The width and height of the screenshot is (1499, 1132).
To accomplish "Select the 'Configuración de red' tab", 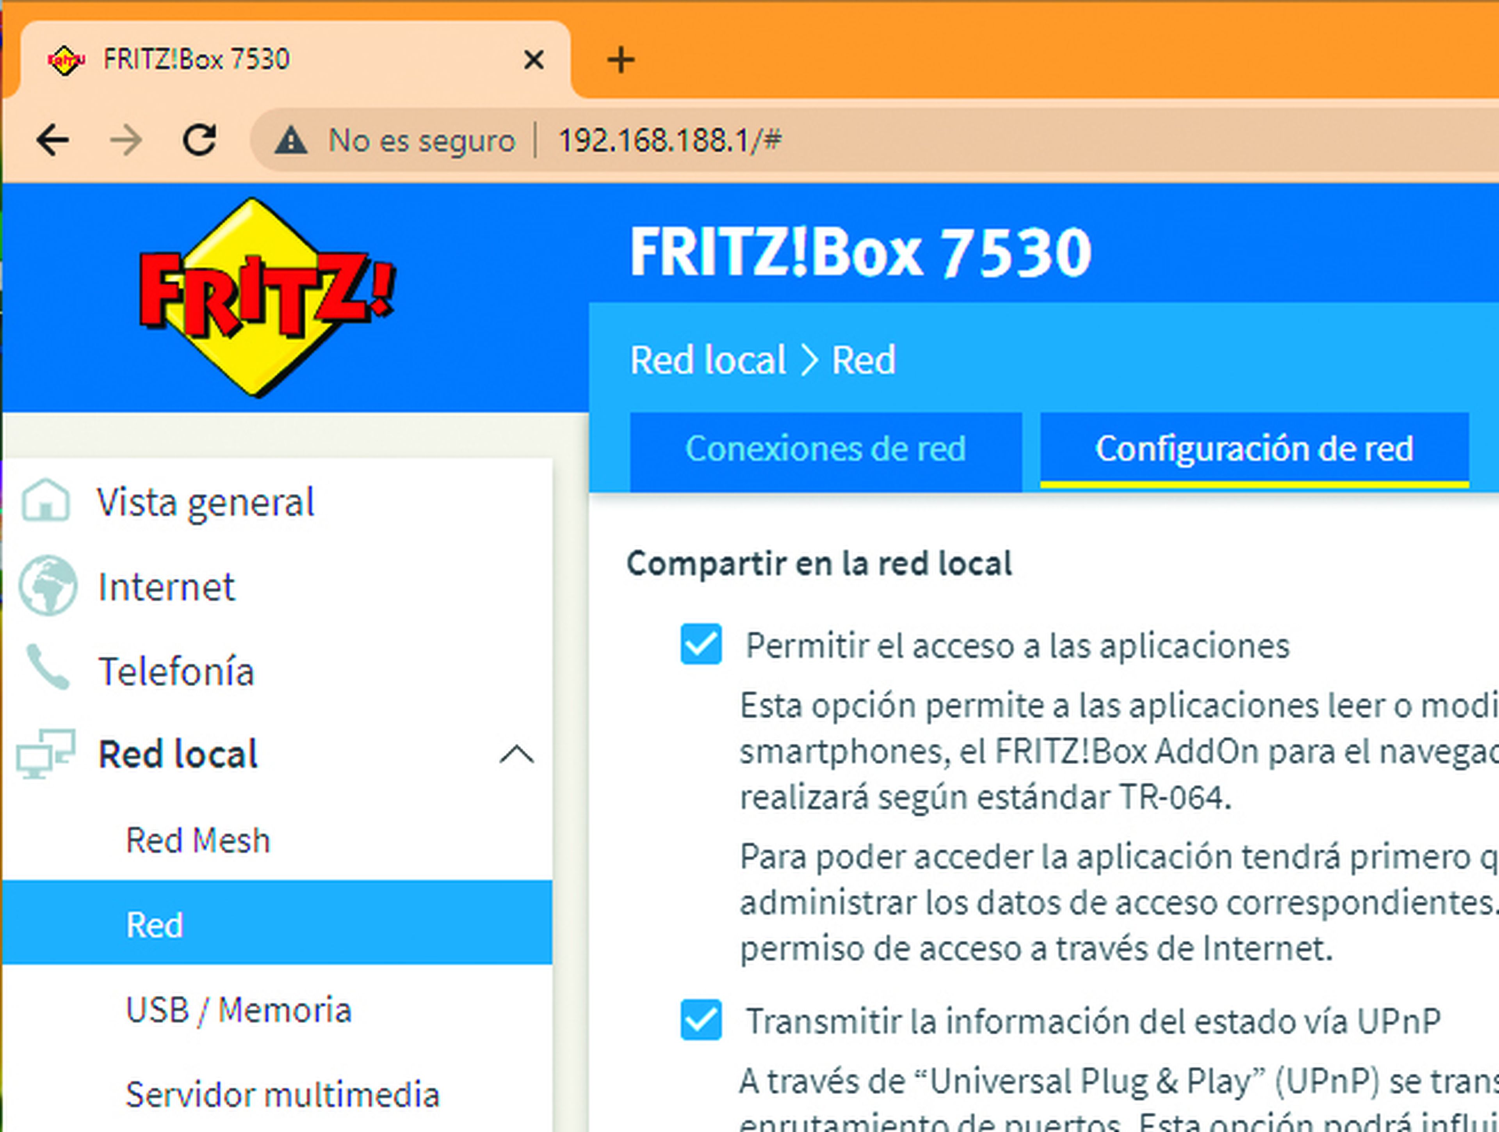I will point(1254,450).
